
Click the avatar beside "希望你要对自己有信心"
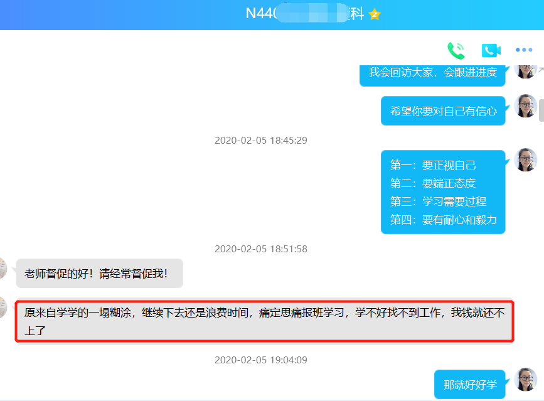(525, 106)
